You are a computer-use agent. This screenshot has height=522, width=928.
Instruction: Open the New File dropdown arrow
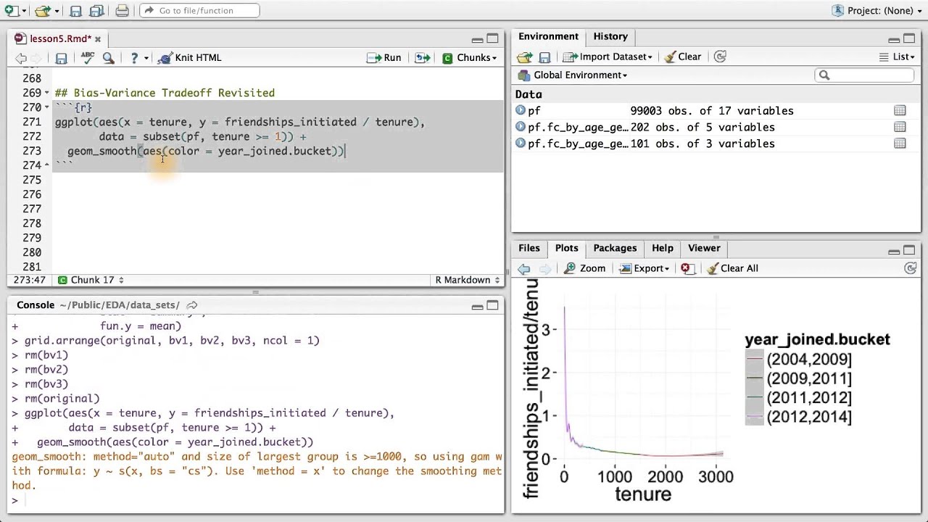click(25, 11)
